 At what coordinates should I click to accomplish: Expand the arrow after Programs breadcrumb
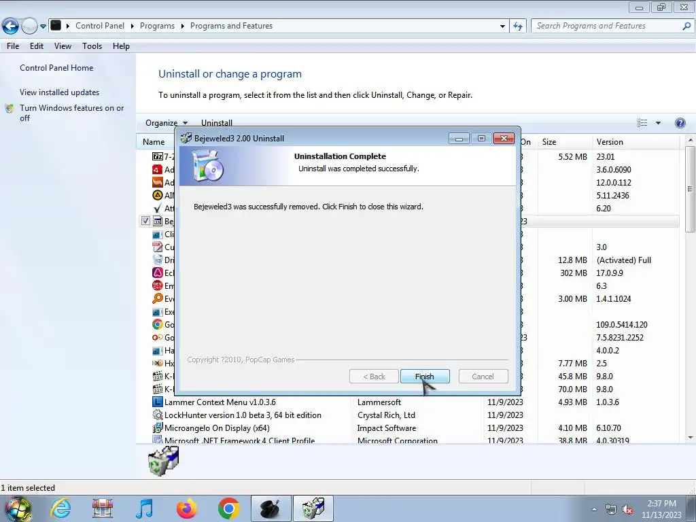point(182,27)
